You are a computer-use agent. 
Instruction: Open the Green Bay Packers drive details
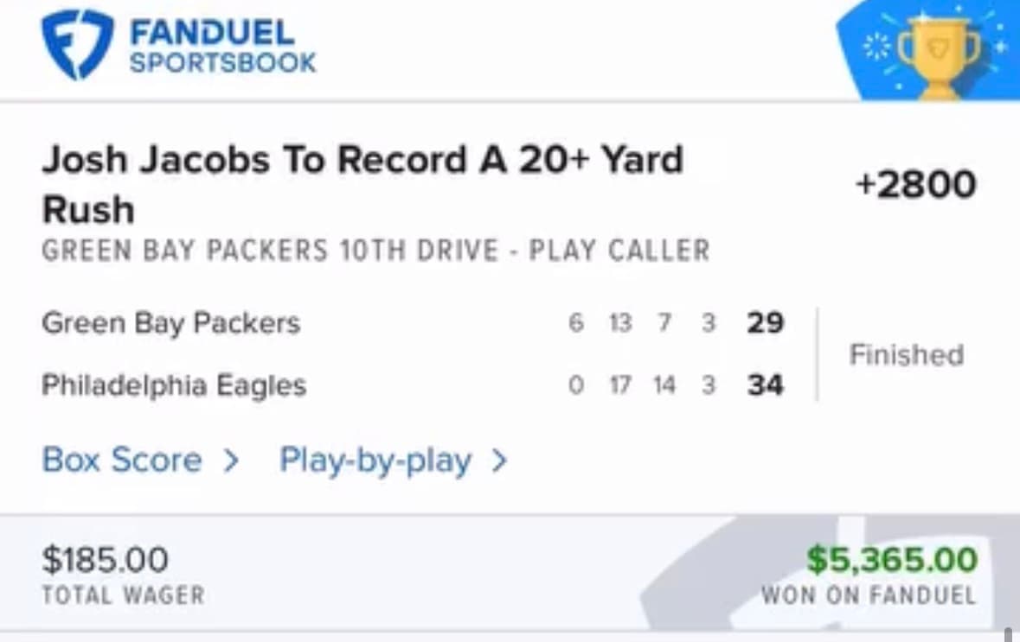(x=375, y=251)
